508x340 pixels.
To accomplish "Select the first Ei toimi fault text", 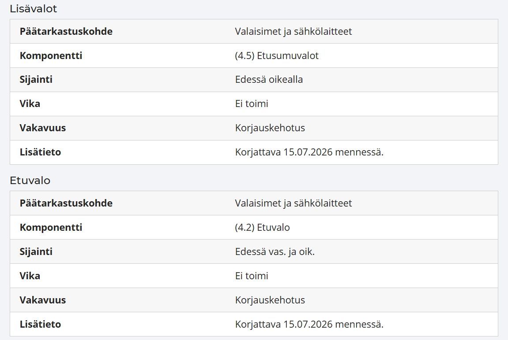I will click(252, 104).
